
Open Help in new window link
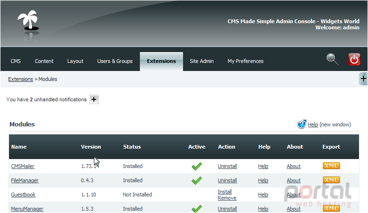point(313,124)
